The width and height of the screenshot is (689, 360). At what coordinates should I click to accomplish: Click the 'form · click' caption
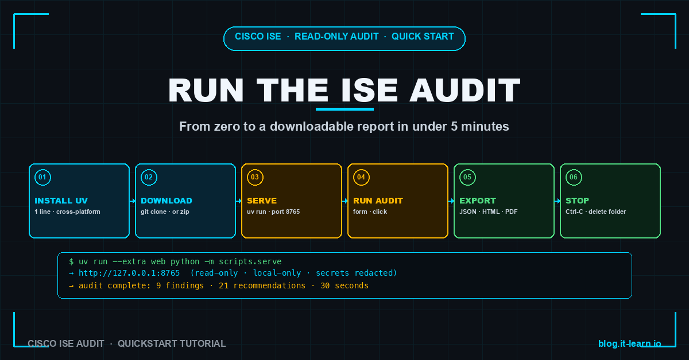point(370,212)
